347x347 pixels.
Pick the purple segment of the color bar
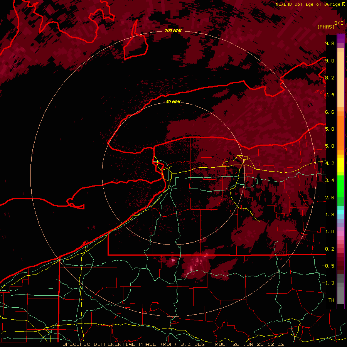[340, 39]
